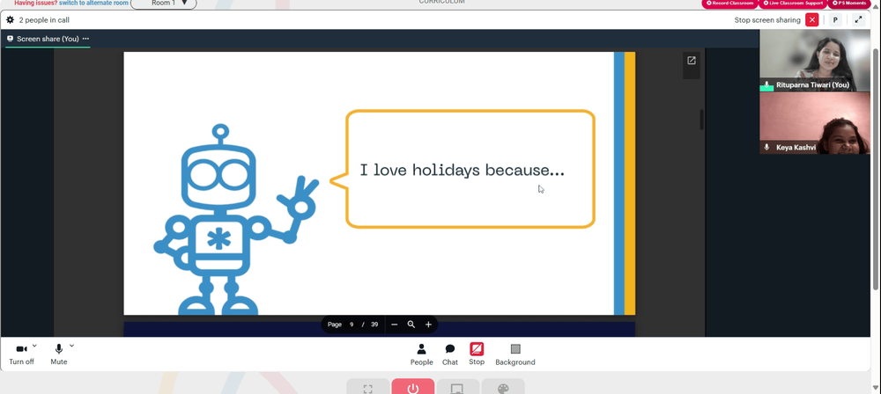Open slide in new window icon
This screenshot has height=394, width=881.
[x=691, y=61]
